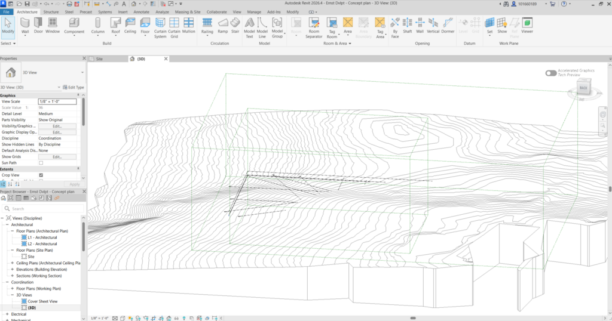Image resolution: width=612 pixels, height=321 pixels.
Task: Collapse the Architectural branch
Action: (7, 225)
